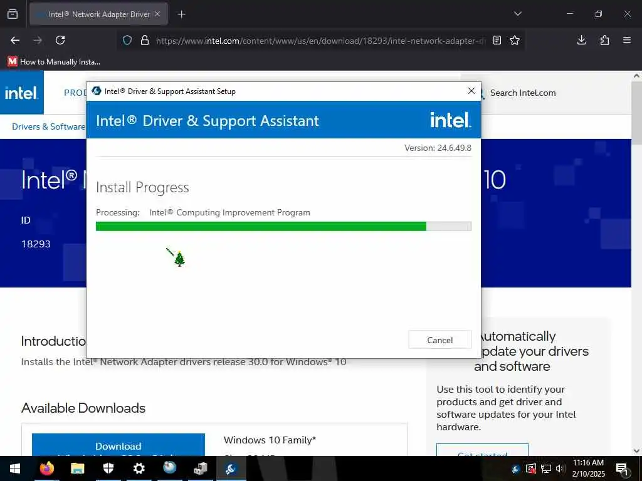Click the red-badged security tray icon
642x481 pixels.
(x=531, y=468)
